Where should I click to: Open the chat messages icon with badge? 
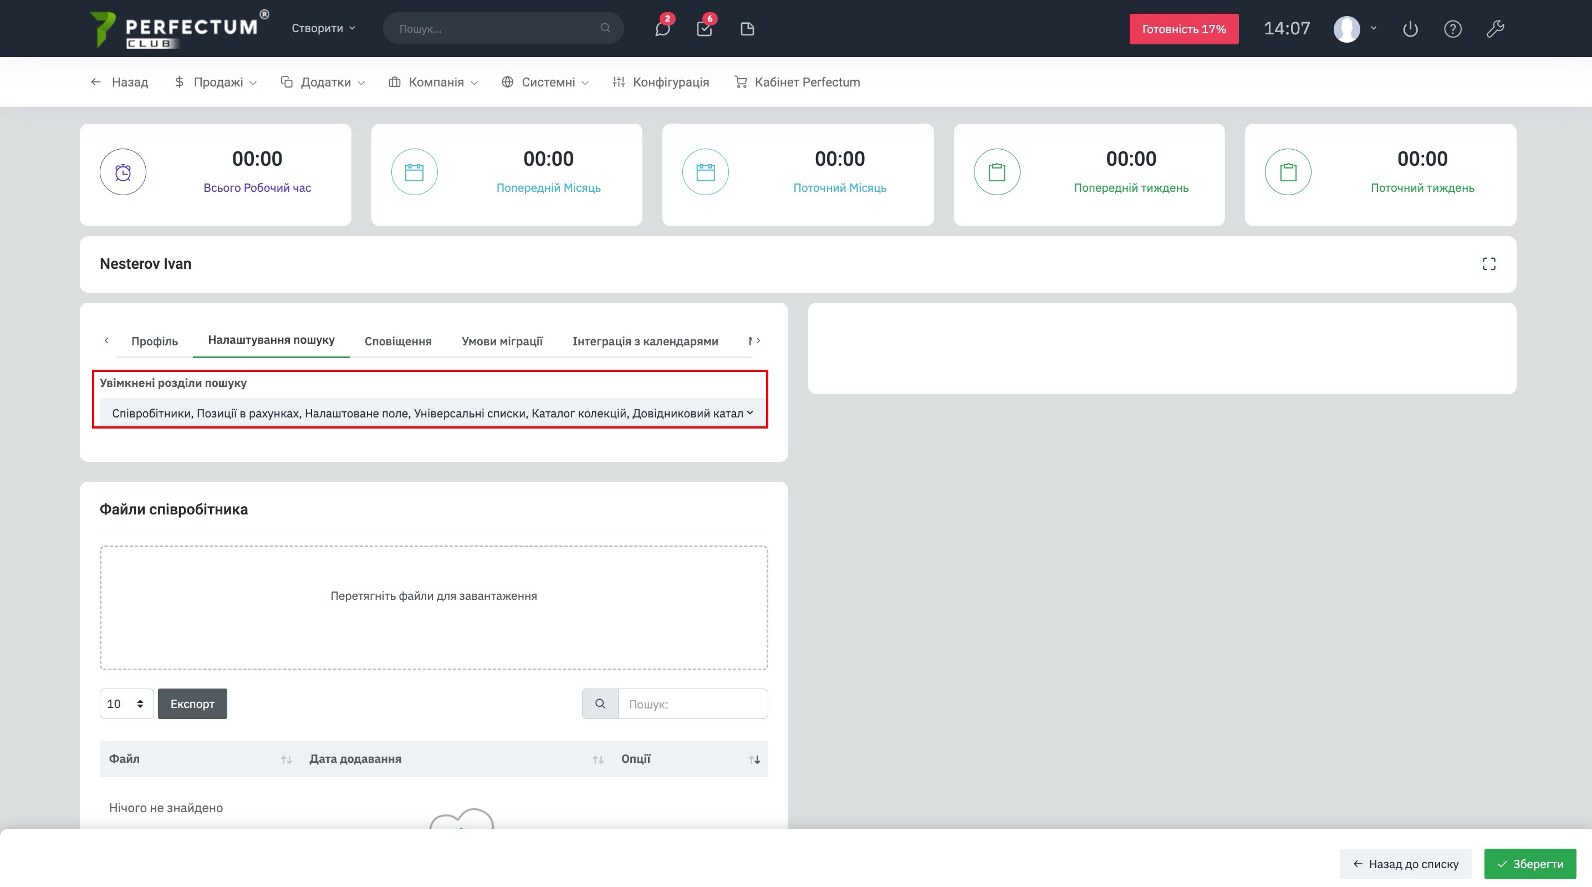coord(662,28)
